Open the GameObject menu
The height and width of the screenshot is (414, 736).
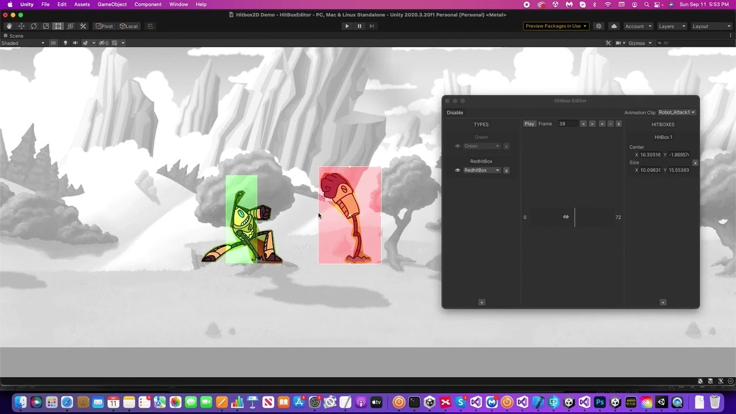click(x=112, y=5)
